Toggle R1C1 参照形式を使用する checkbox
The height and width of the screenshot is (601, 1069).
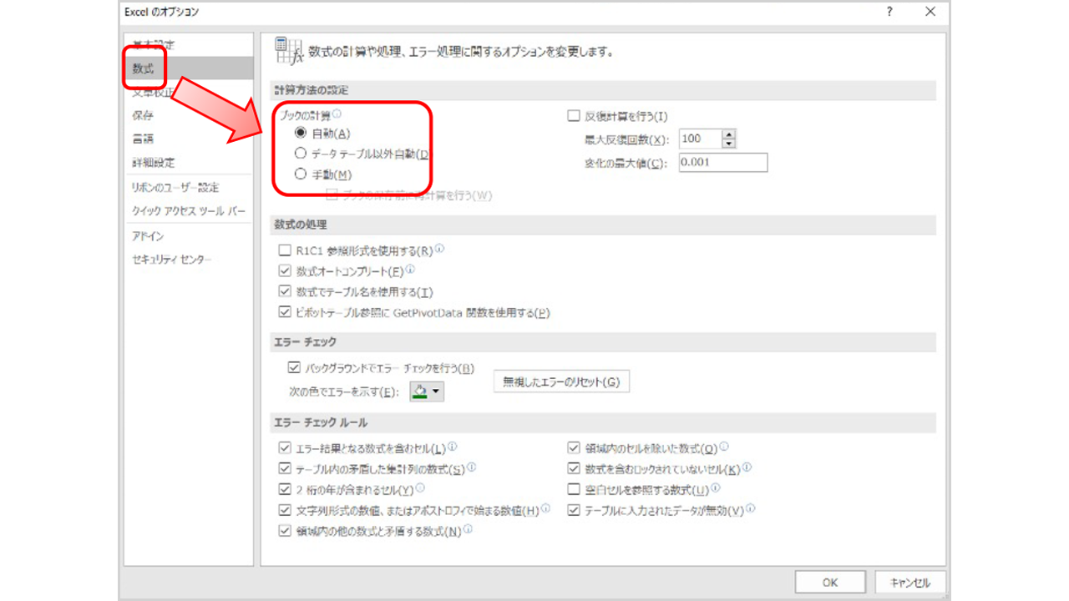click(284, 250)
